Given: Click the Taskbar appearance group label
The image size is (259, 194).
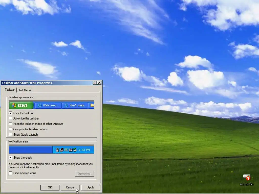Looking at the screenshot, I should [21, 97].
